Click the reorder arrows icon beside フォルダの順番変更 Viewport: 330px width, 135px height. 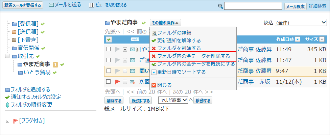[x=7, y=105]
